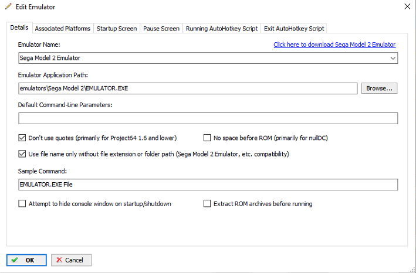Open the Running AutoHotkey Script tab
416x273 pixels.
222,29
